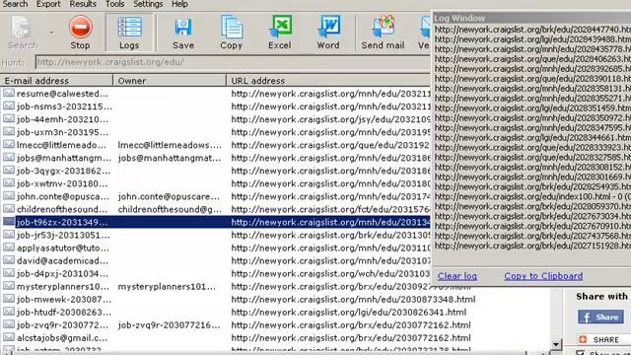The image size is (631, 355).
Task: Click URL ending 2030826341.html
Action: point(349,313)
